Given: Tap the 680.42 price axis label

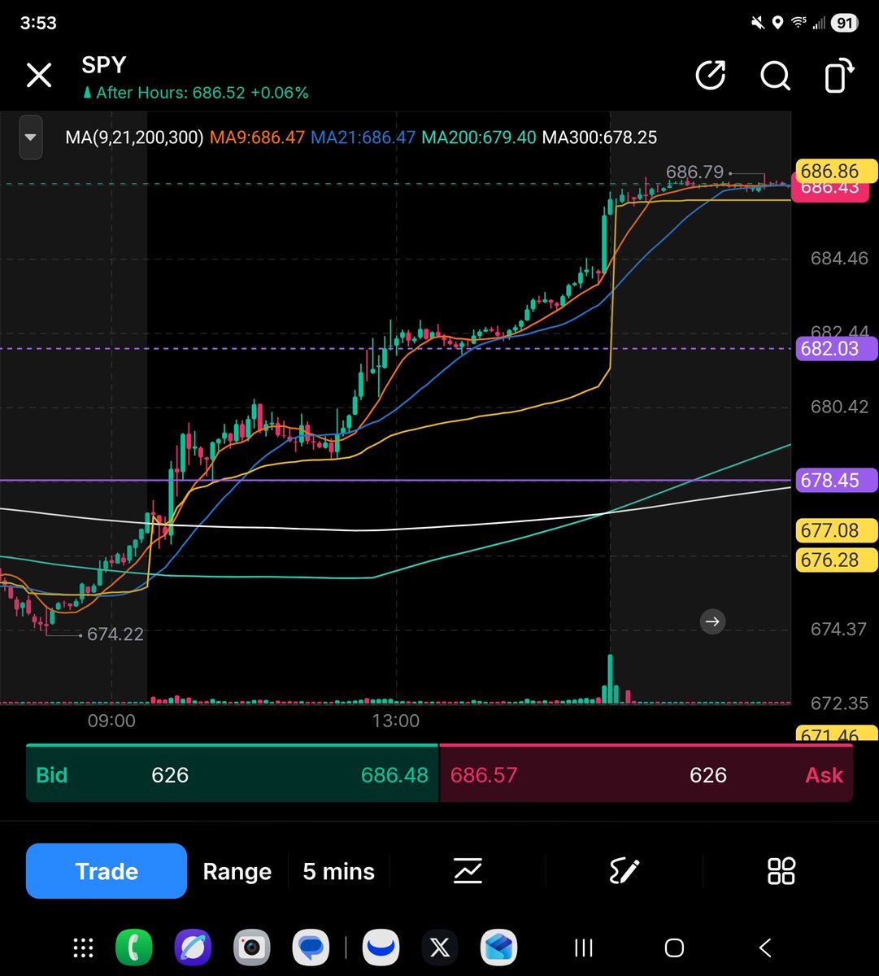Looking at the screenshot, I should tap(839, 407).
